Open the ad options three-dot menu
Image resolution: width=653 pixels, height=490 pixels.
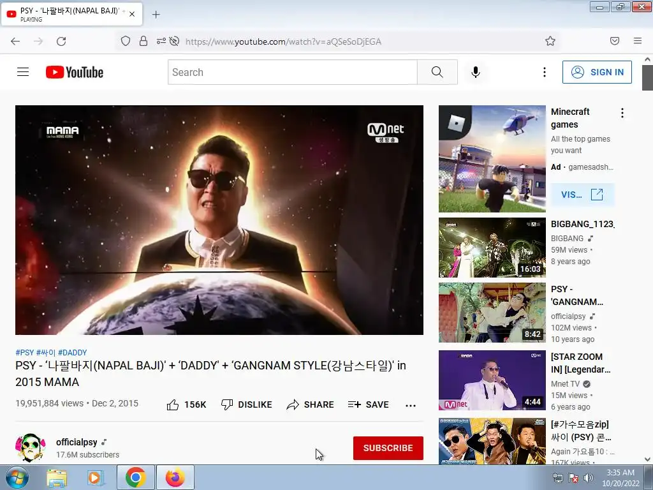point(622,113)
